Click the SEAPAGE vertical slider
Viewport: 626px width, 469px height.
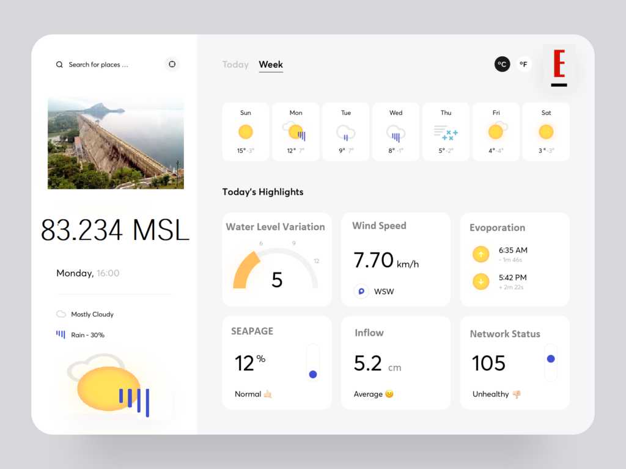tap(313, 363)
